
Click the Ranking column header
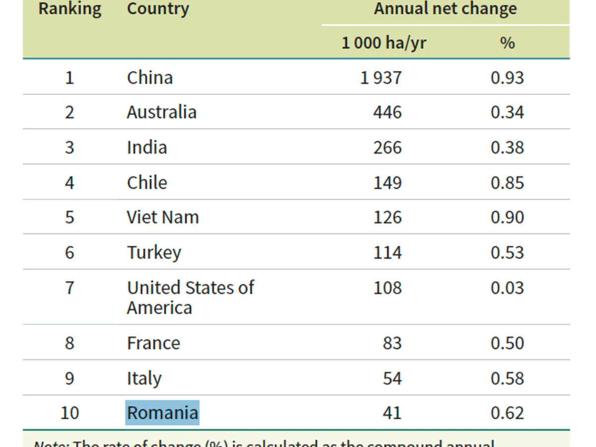tap(70, 9)
